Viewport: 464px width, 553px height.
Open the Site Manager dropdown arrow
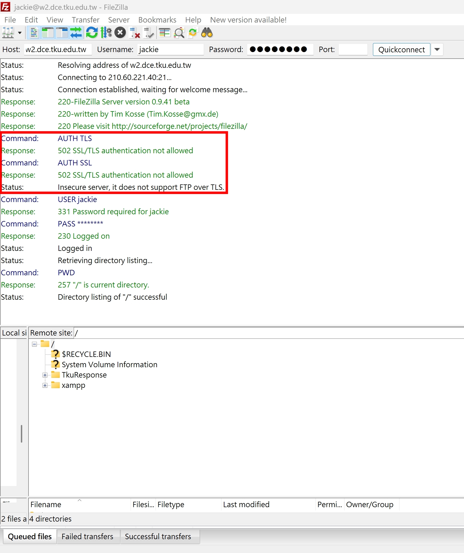20,33
